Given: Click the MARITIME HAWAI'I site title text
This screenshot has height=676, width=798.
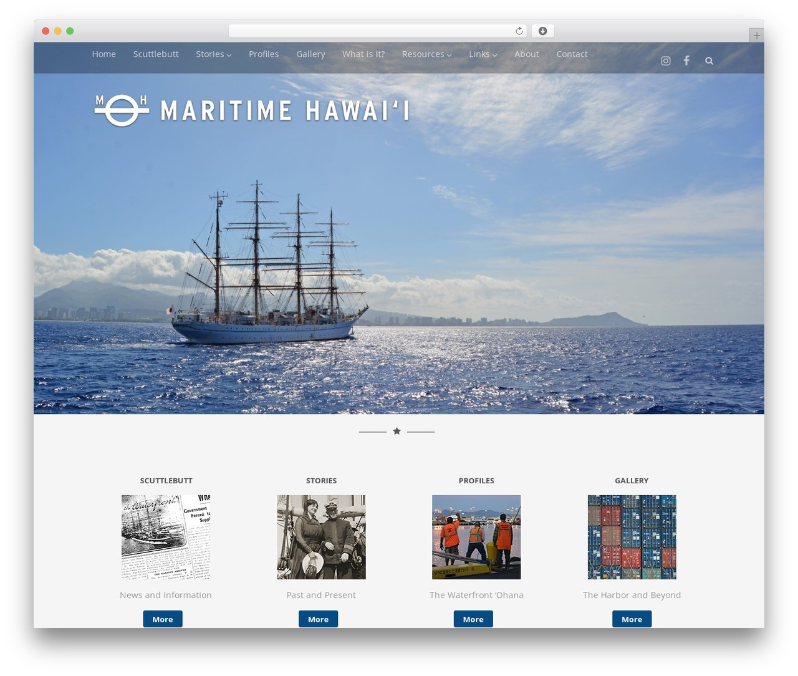Looking at the screenshot, I should (285, 111).
